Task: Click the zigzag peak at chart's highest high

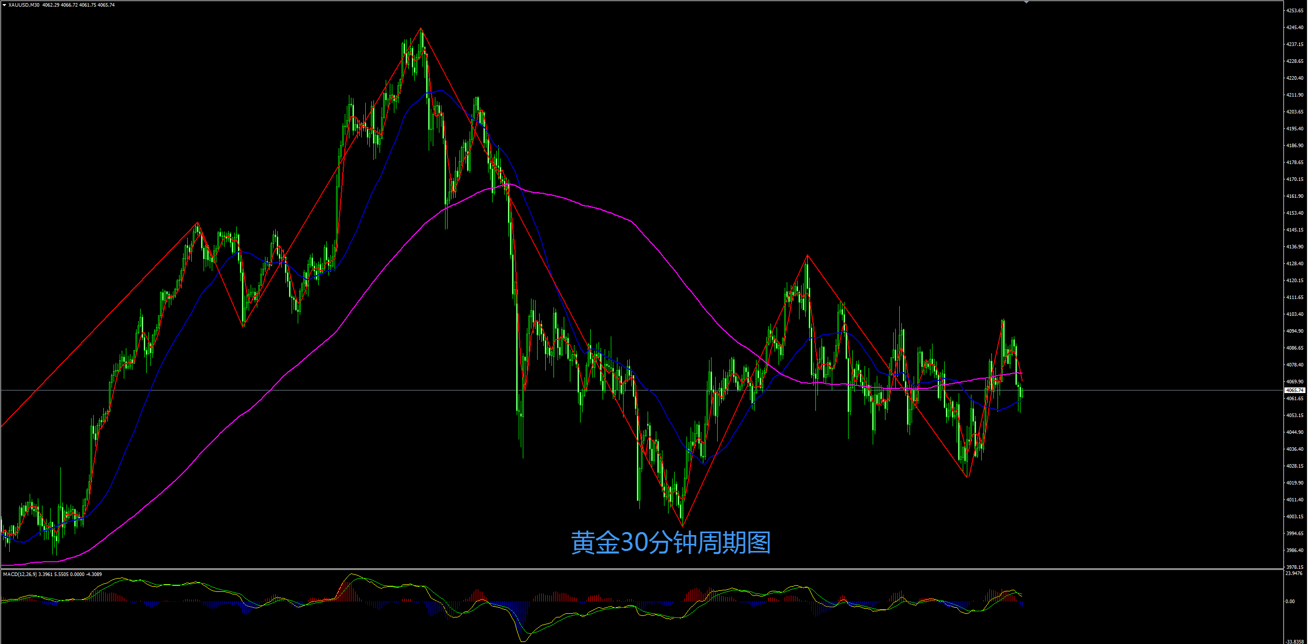Action: click(x=421, y=28)
